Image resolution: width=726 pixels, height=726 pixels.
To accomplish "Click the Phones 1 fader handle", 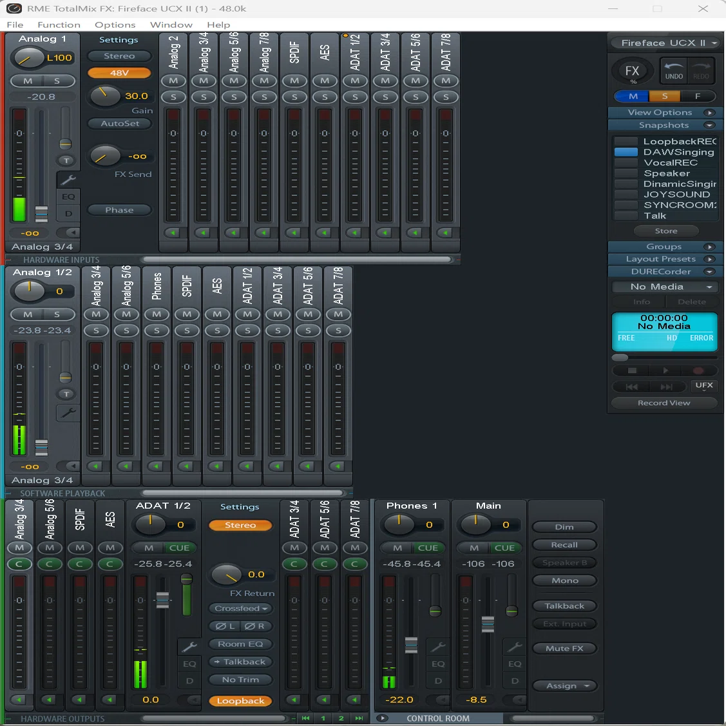I will [411, 645].
